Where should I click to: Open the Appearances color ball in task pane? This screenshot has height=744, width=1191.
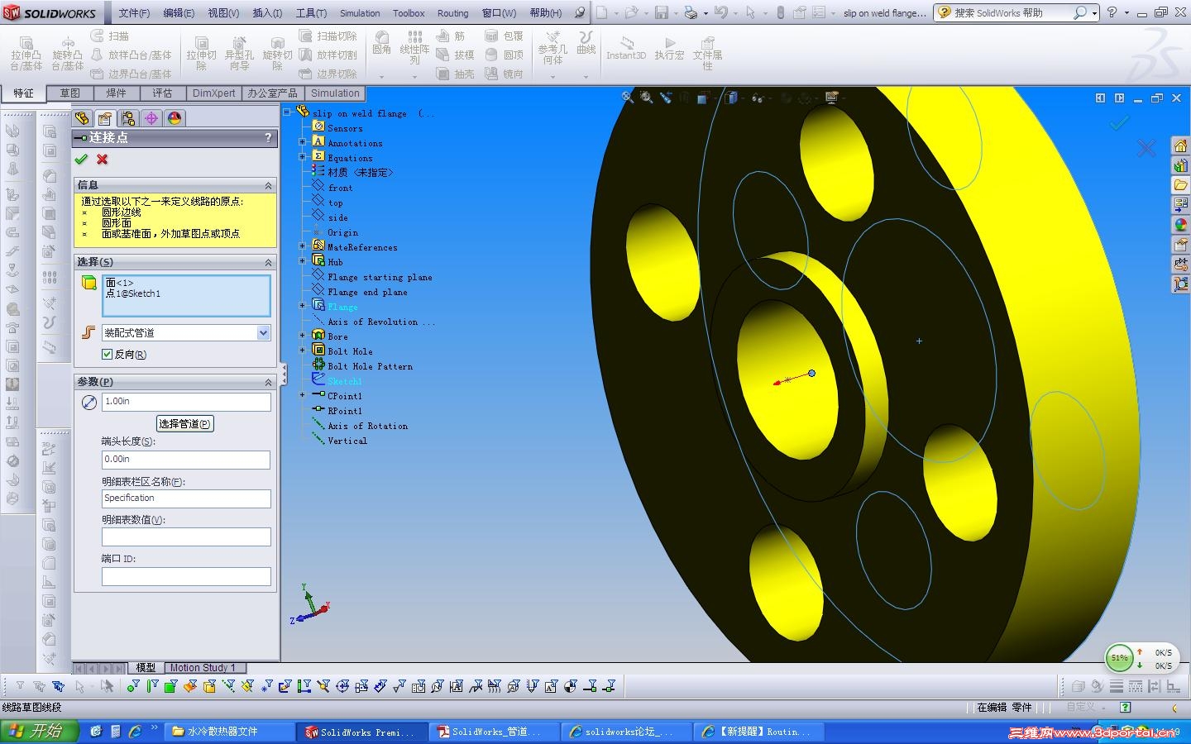[x=1180, y=225]
